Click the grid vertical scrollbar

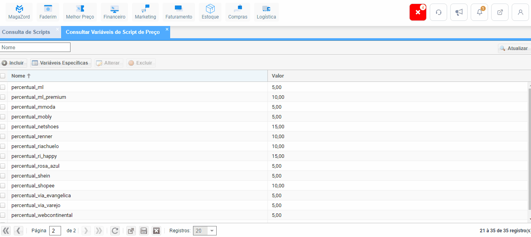pos(529,150)
